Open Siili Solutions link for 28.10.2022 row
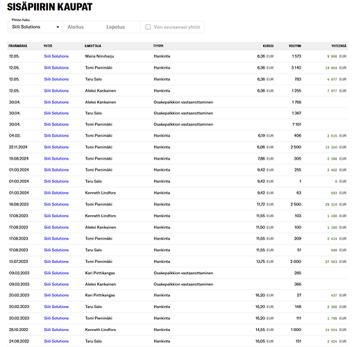The image size is (352, 347). pyautogui.click(x=56, y=330)
